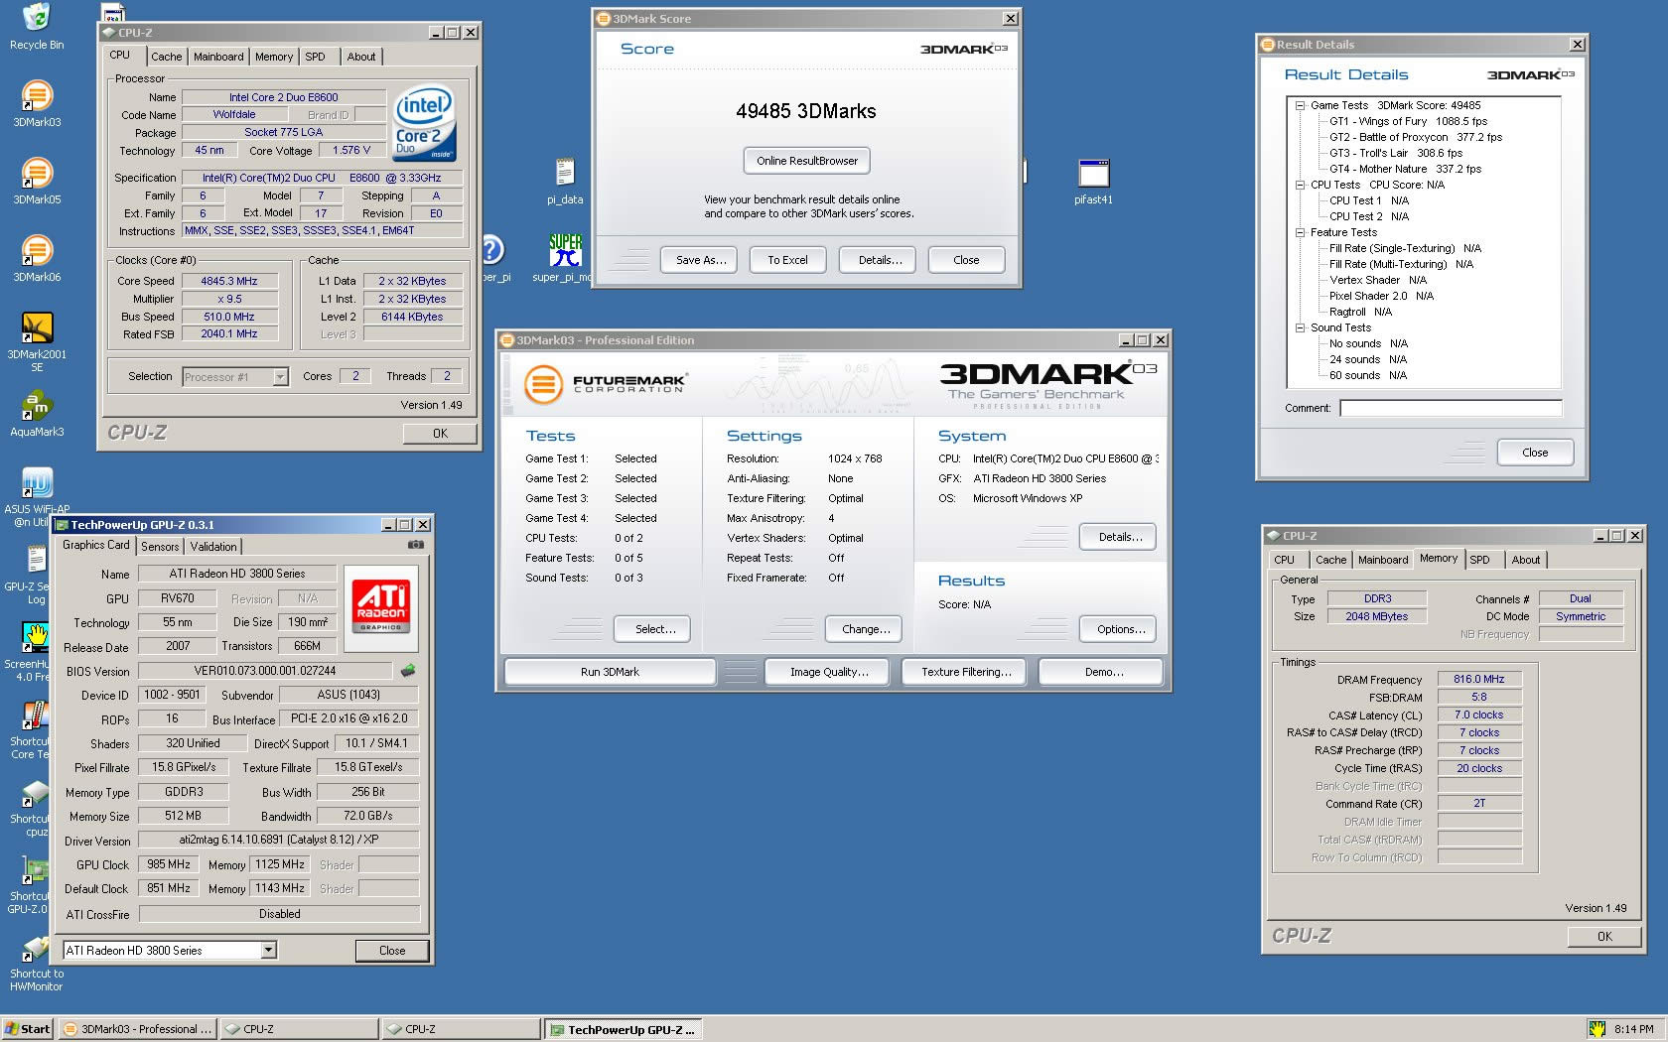
Task: Click Run 3DMark button
Action: click(610, 672)
